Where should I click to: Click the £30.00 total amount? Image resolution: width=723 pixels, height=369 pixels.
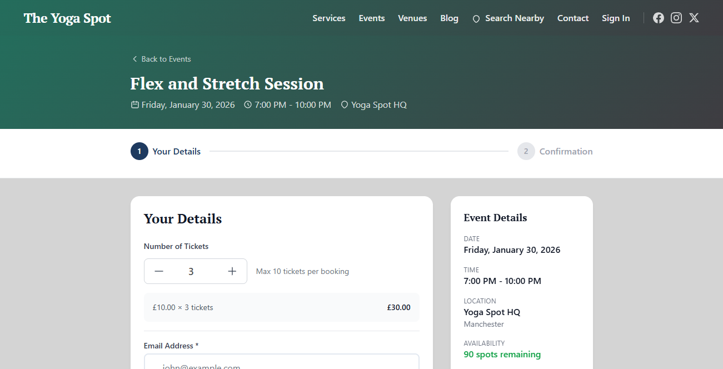tap(399, 307)
